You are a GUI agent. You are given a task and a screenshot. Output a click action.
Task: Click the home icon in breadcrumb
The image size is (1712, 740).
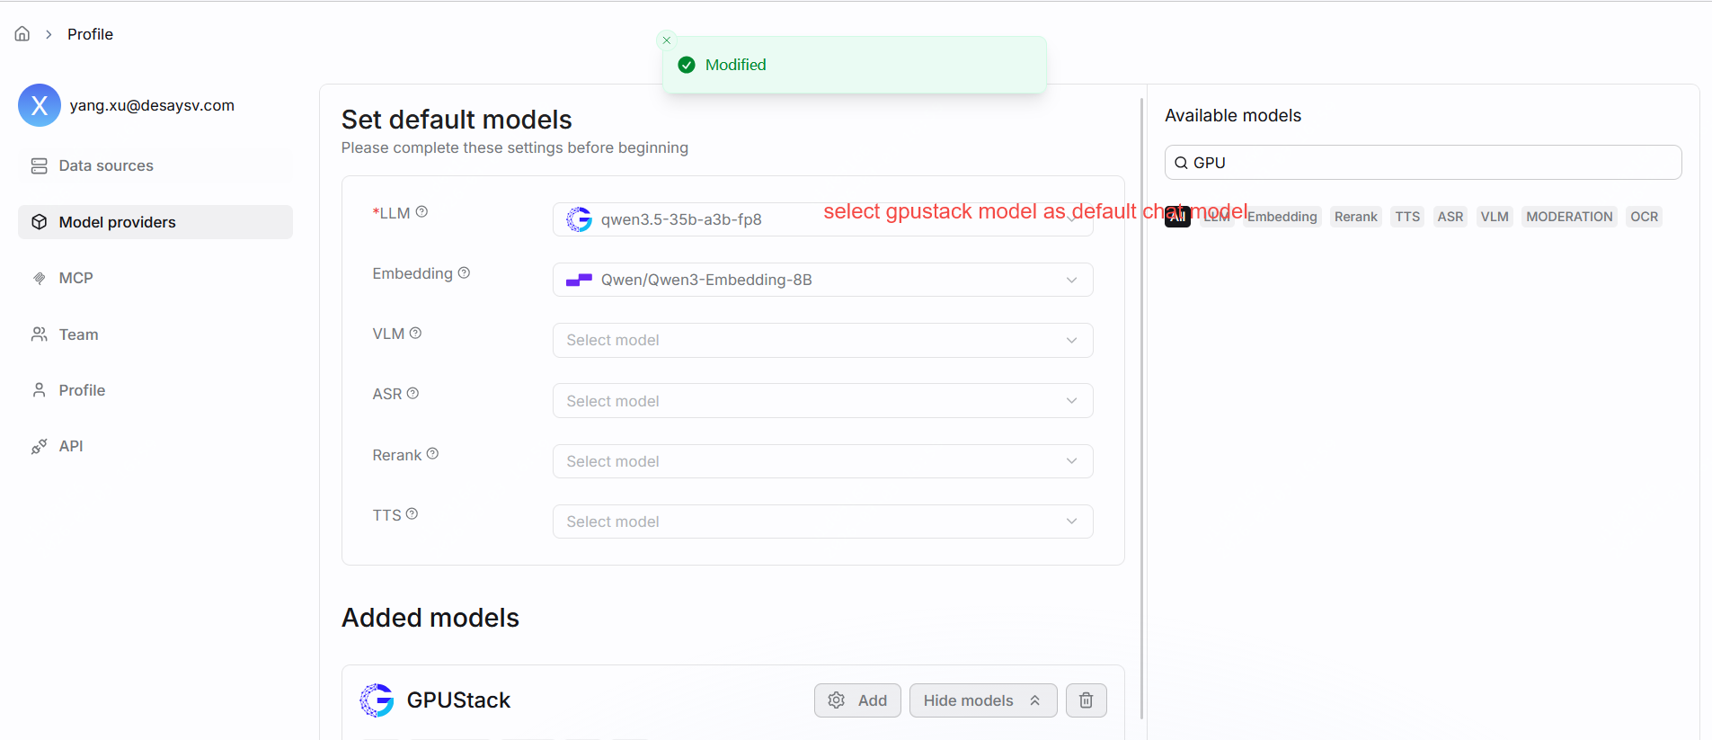tap(22, 34)
